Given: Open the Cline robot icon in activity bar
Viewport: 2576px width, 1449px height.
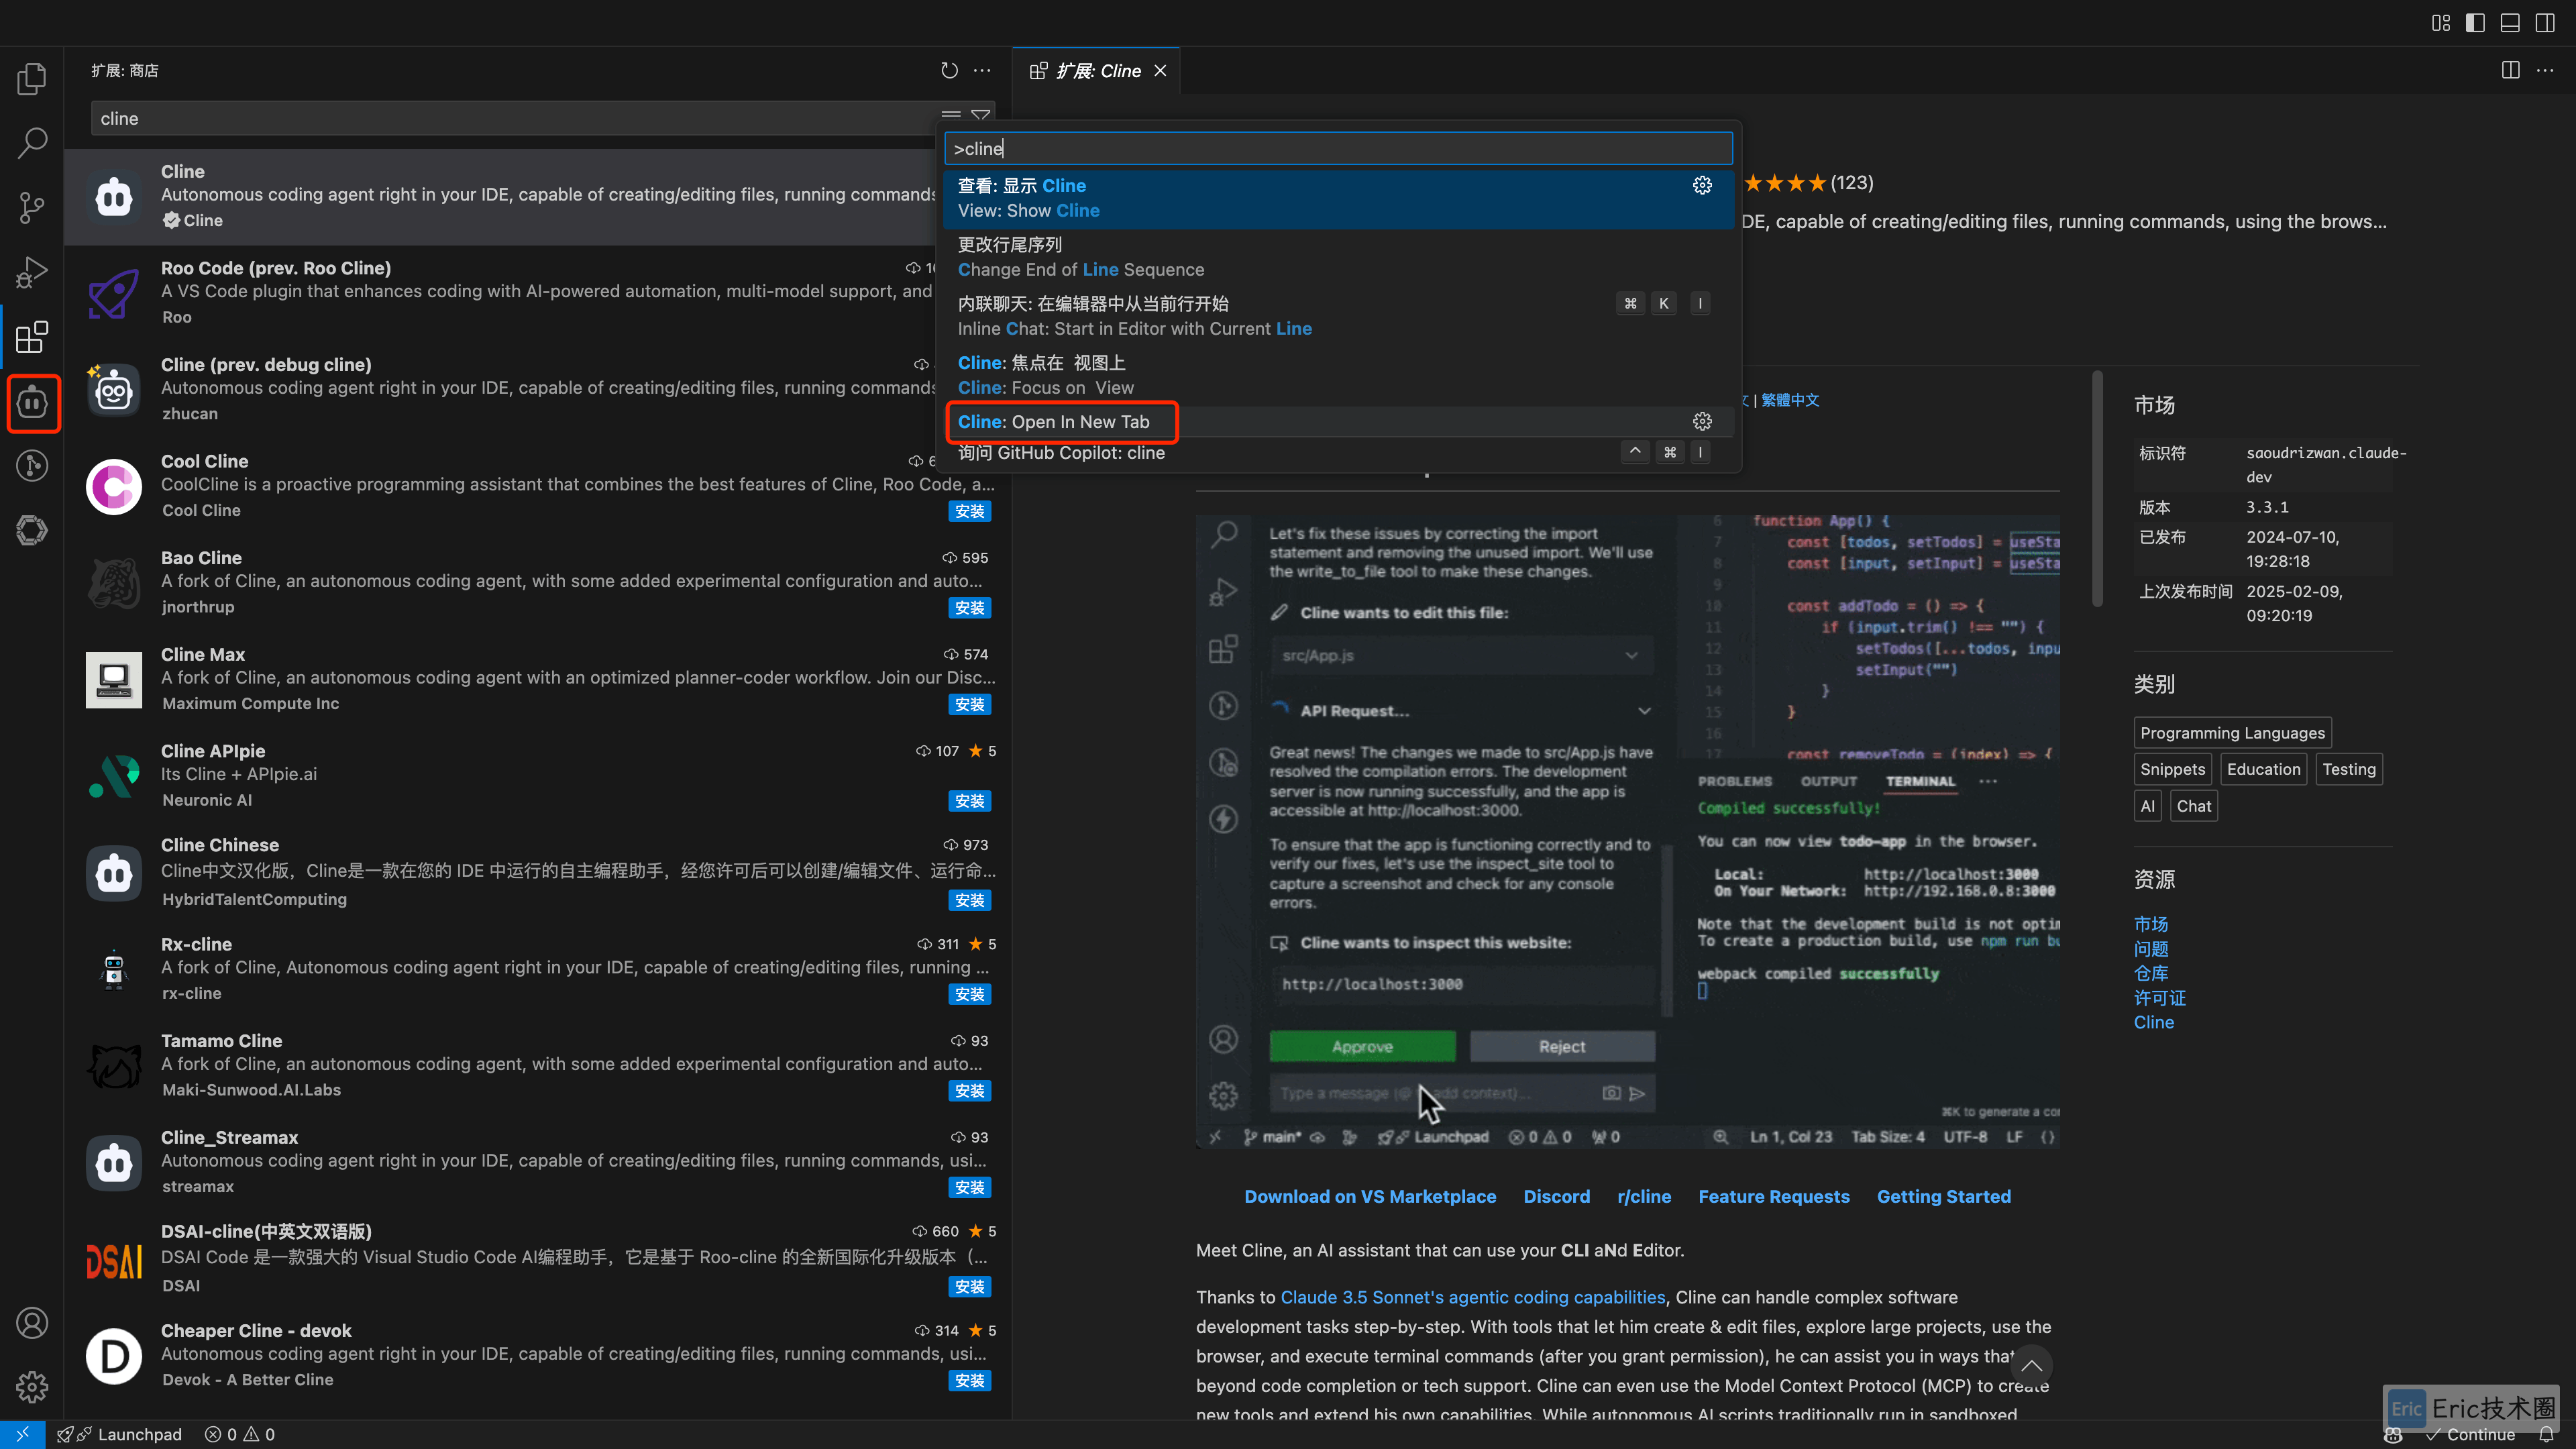Looking at the screenshot, I should (x=32, y=402).
